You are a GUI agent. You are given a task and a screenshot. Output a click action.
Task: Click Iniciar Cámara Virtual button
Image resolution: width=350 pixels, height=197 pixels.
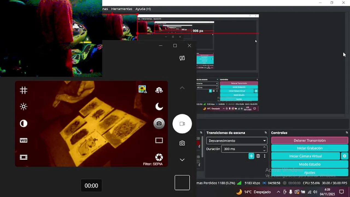(x=305, y=156)
